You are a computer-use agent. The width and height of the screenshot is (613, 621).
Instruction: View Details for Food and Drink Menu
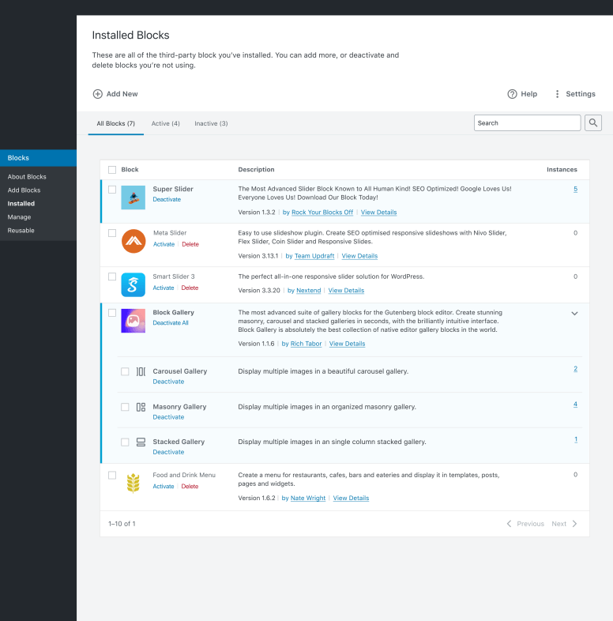click(x=351, y=499)
